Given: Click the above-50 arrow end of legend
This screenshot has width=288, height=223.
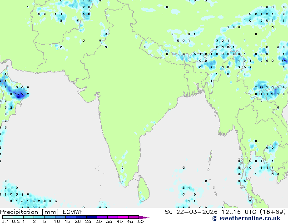Looking at the screenshot, I should point(144,217).
